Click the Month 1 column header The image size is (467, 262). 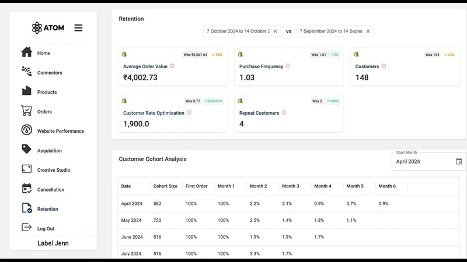tap(226, 186)
